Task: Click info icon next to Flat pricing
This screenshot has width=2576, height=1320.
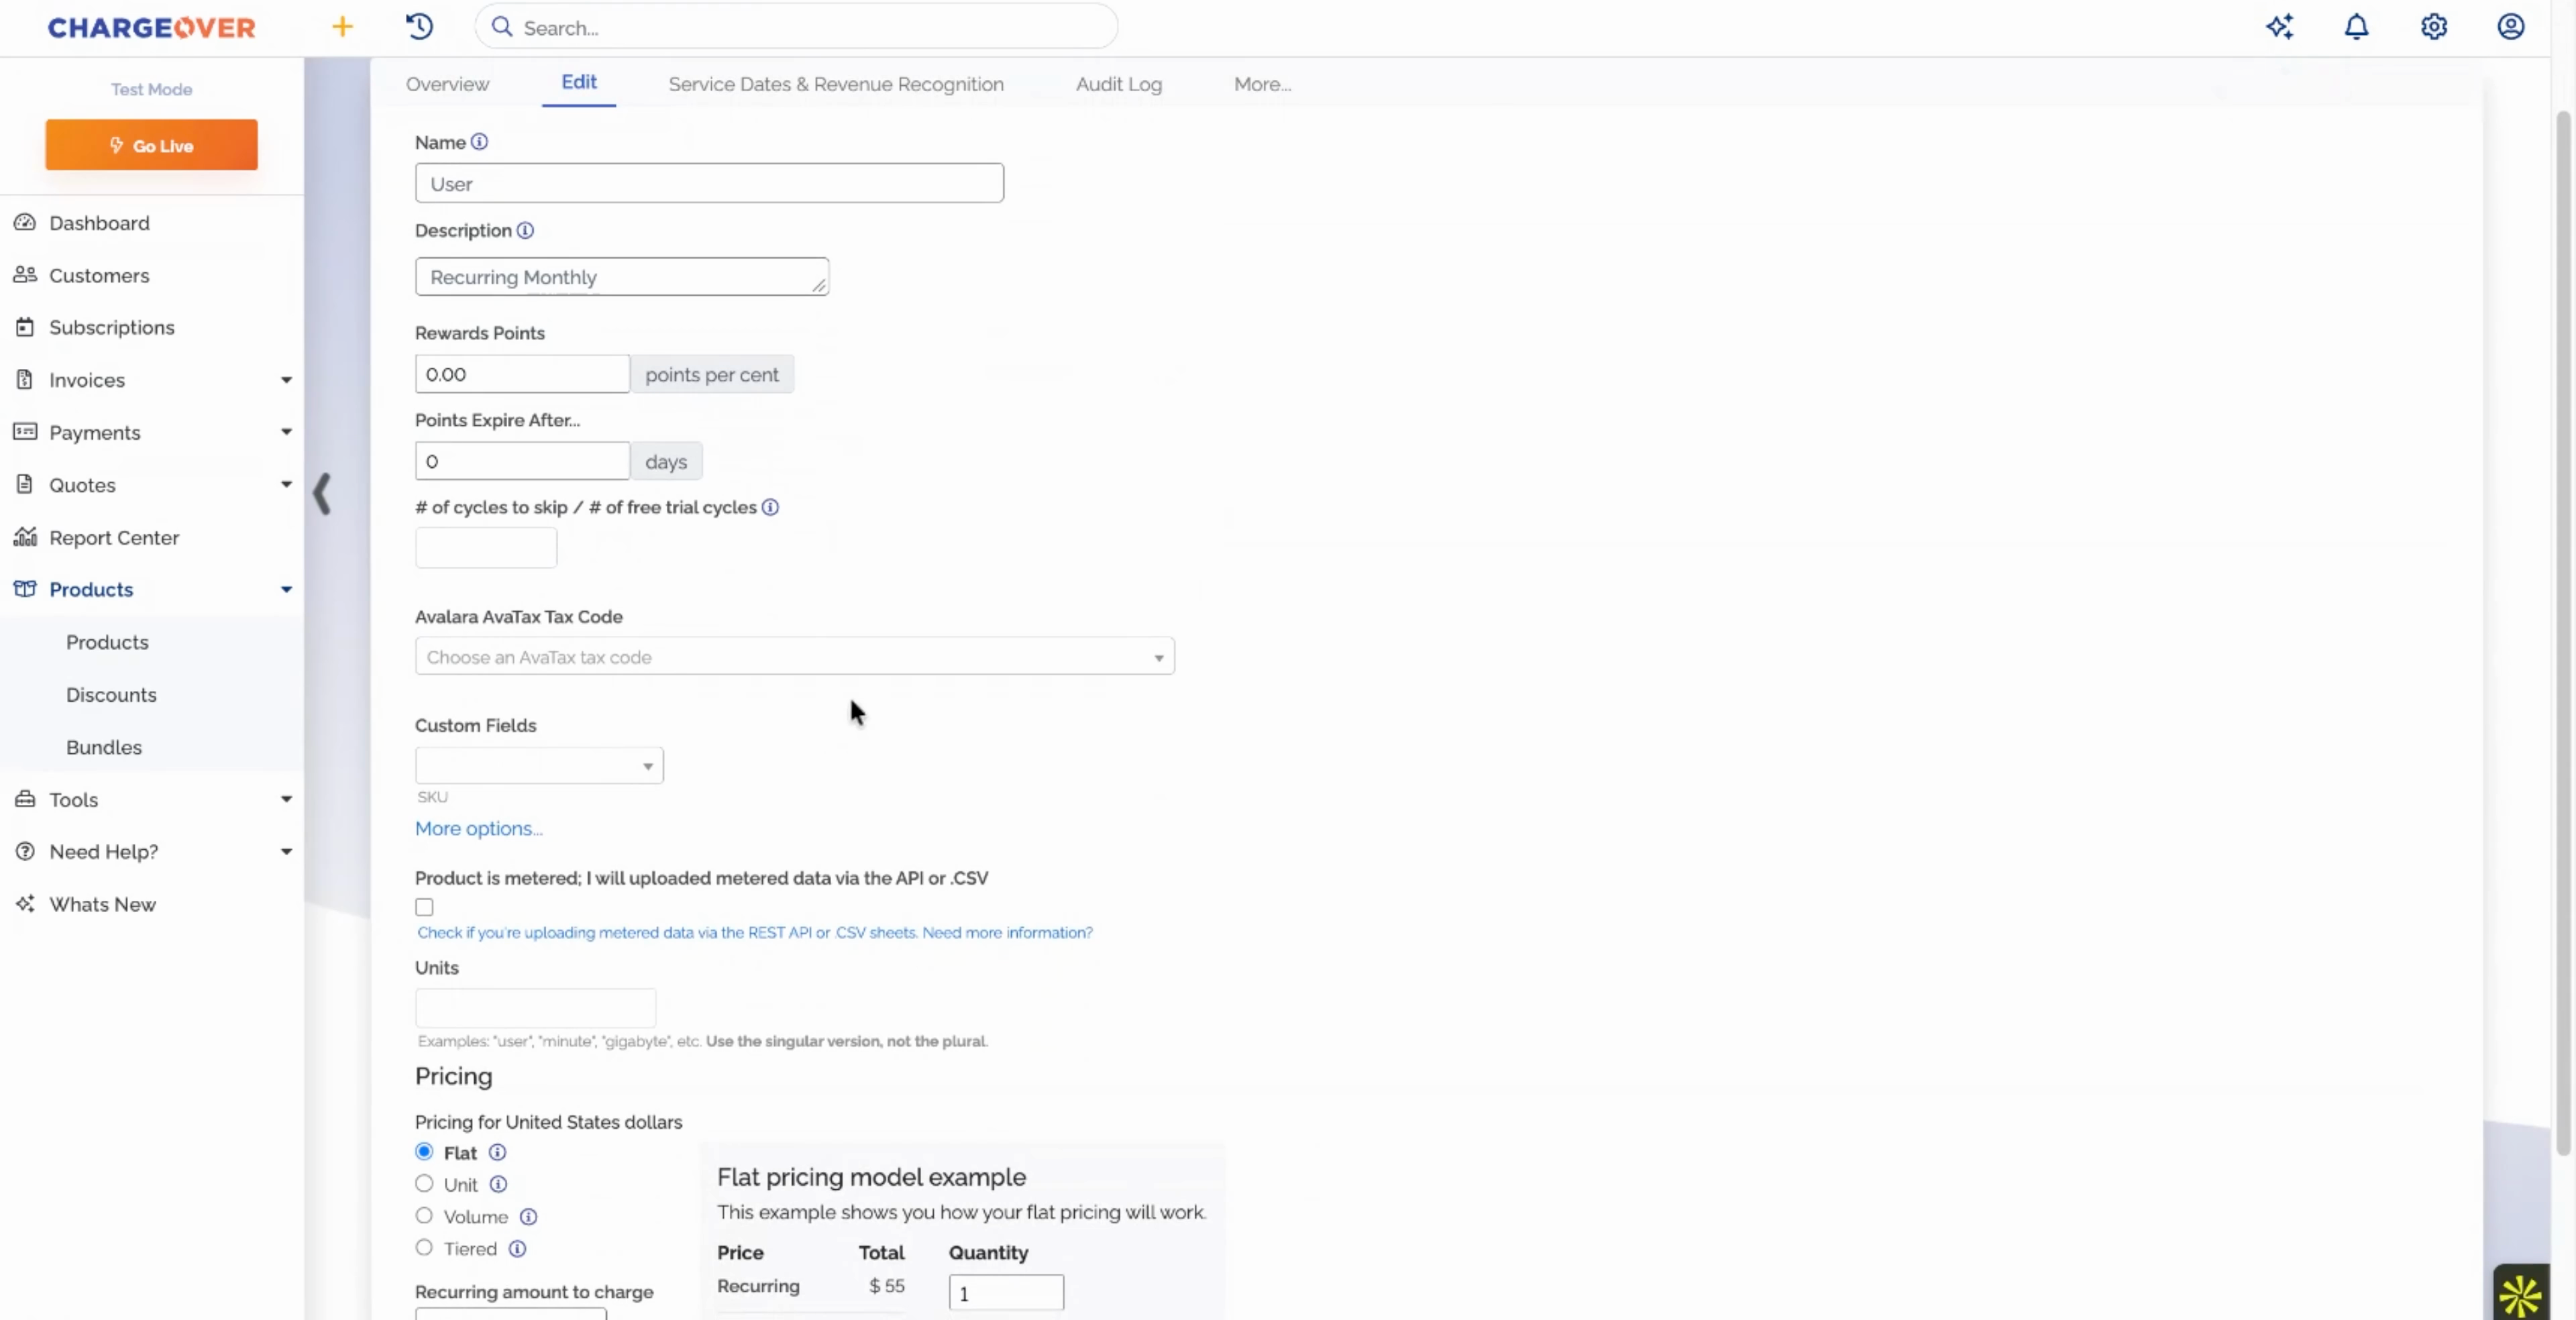Action: 497,1152
